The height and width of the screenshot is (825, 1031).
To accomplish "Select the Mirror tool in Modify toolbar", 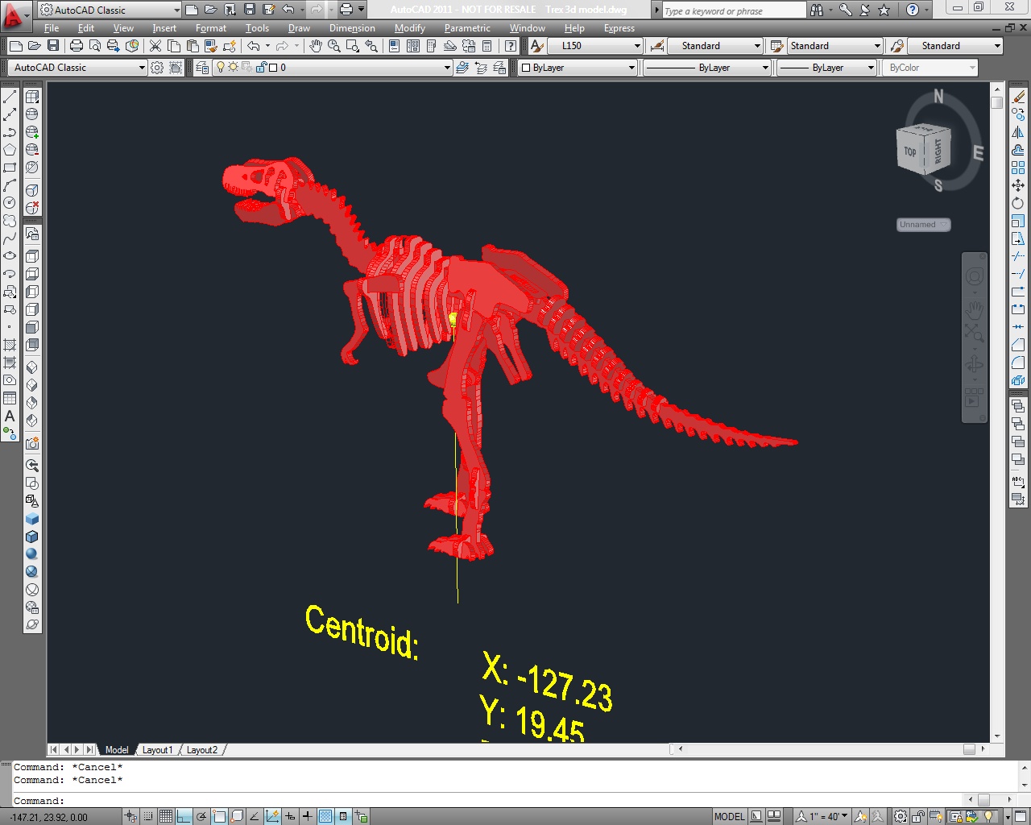I will [x=1018, y=132].
